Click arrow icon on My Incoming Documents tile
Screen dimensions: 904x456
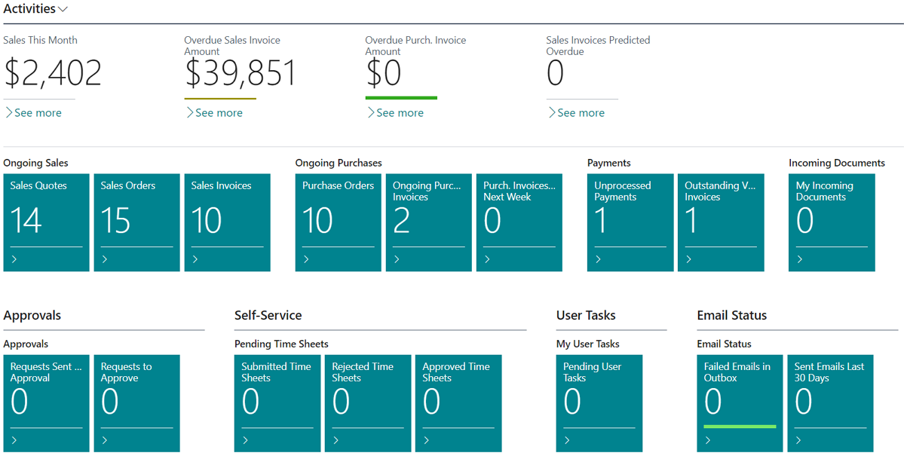[800, 259]
